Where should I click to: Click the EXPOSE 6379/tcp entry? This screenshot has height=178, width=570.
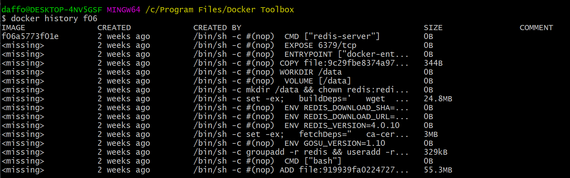coord(320,45)
